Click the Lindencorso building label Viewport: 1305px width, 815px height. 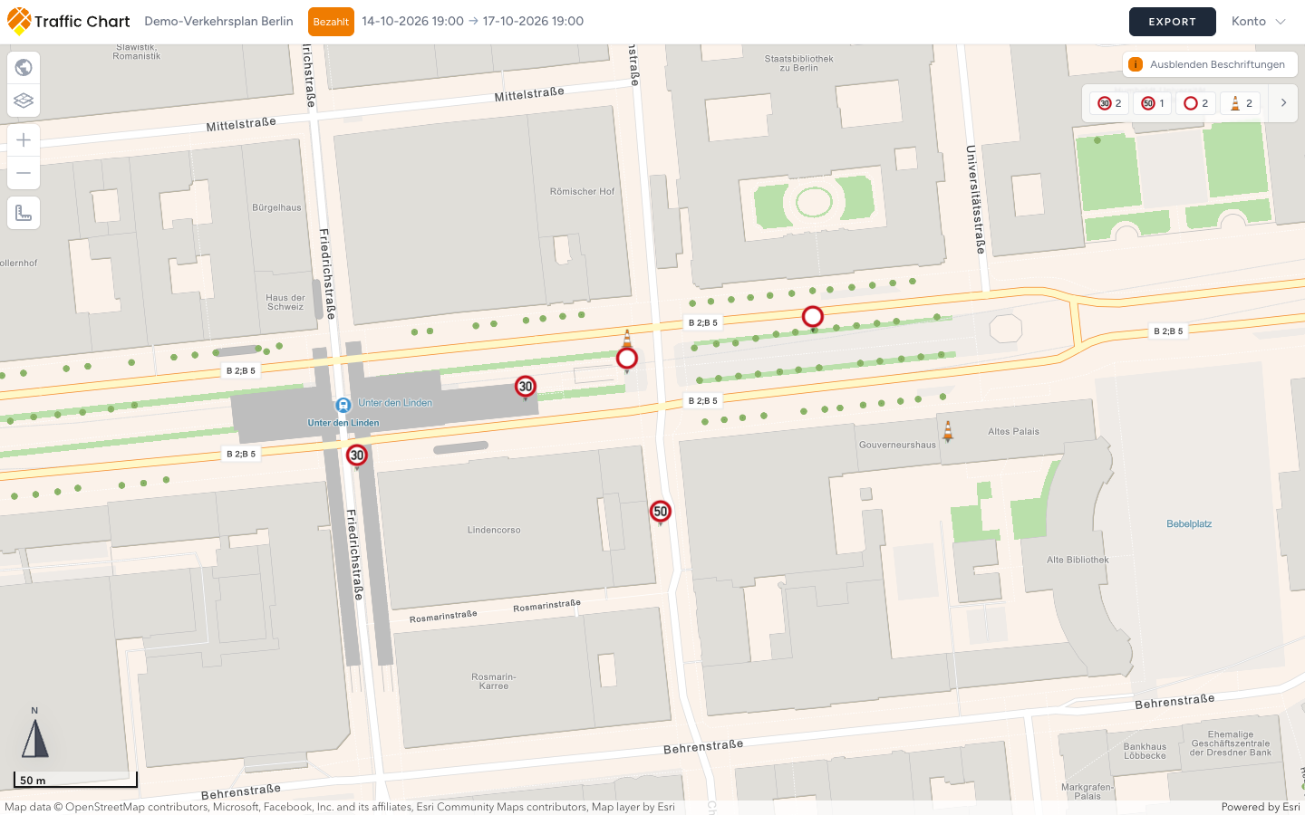(494, 530)
